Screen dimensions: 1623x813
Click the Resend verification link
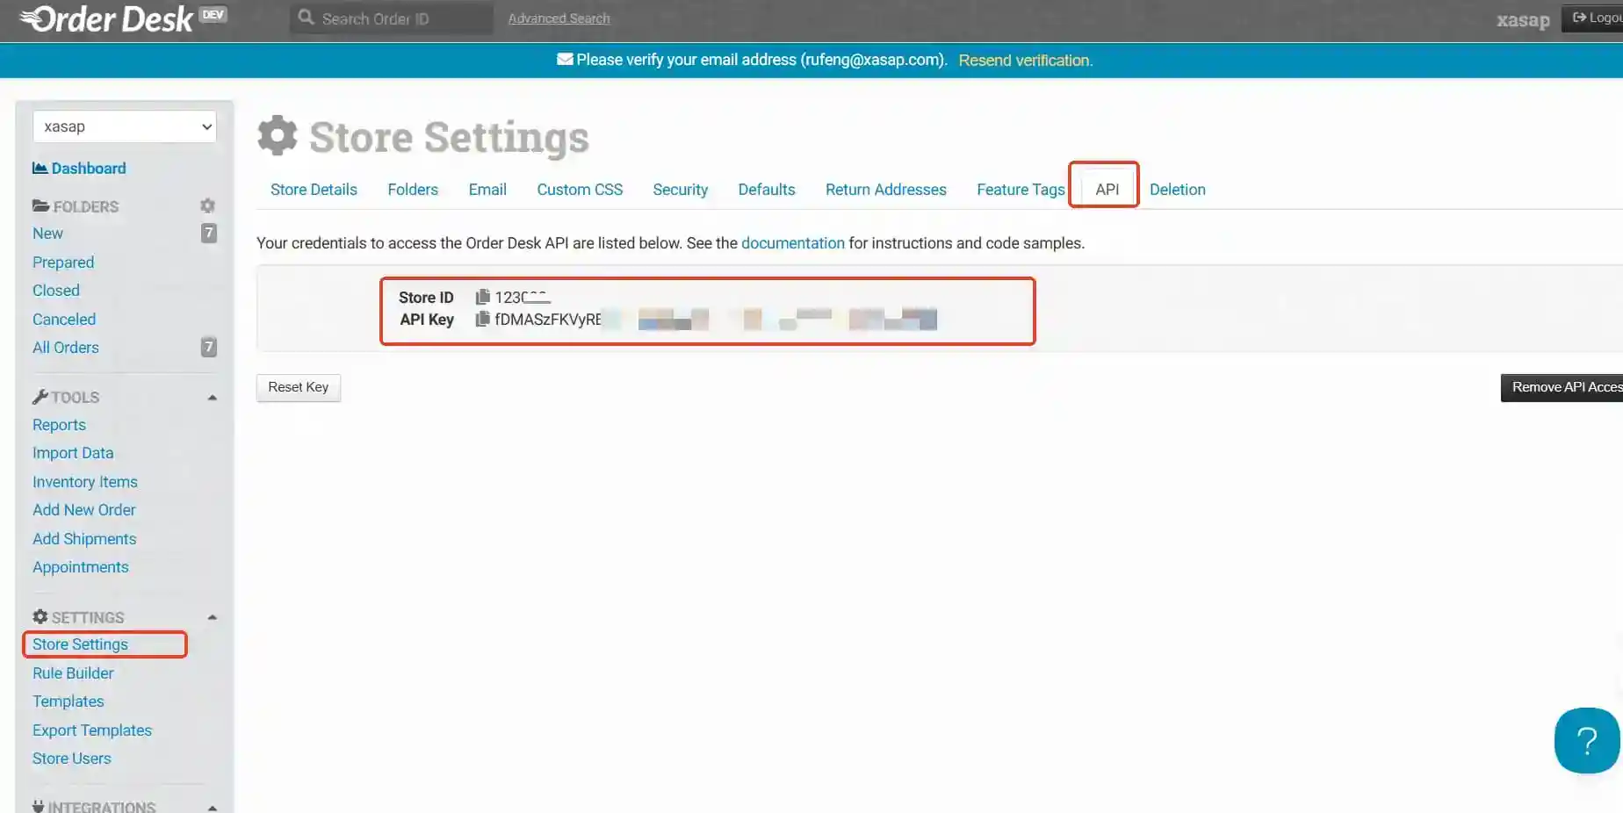coord(1025,60)
